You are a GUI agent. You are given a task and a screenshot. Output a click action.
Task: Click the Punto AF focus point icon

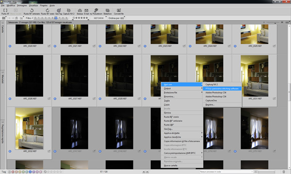[5, 12]
